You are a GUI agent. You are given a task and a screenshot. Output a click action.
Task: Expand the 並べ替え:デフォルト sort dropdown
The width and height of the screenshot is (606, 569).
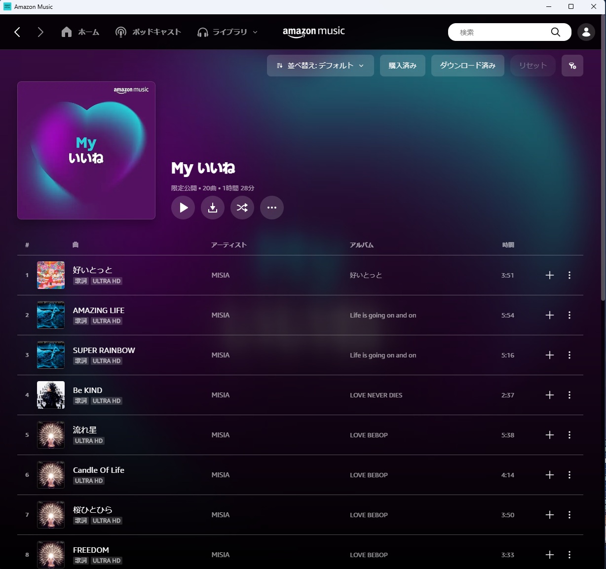320,66
